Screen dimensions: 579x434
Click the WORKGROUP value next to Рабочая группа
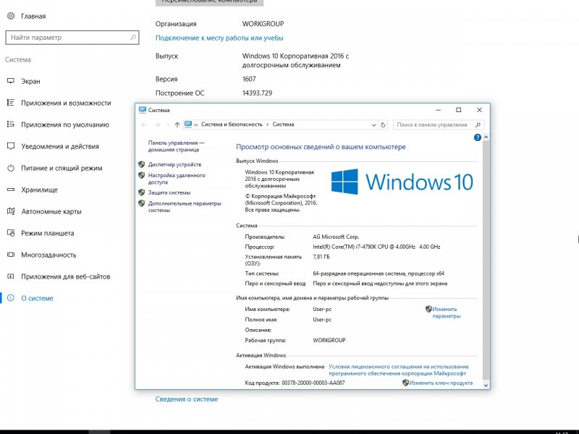329,340
